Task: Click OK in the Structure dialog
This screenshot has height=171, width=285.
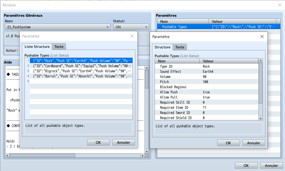Action: coord(229,143)
